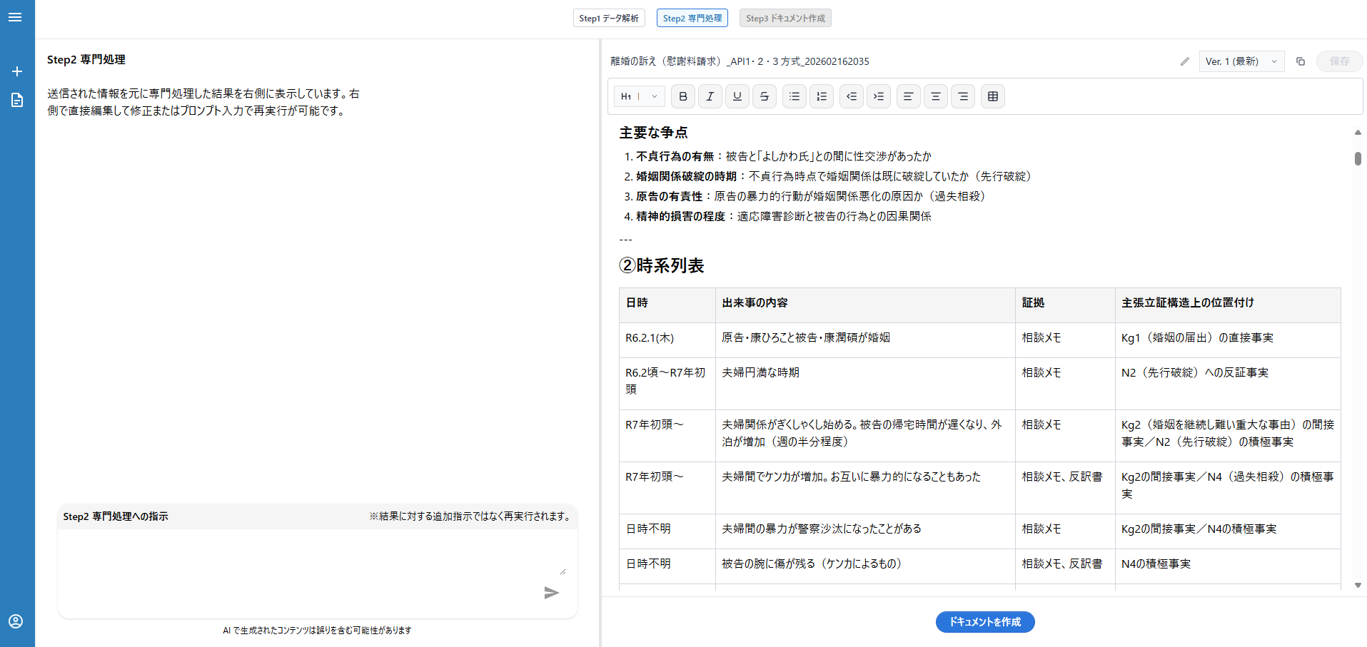The image size is (1367, 647).
Task: Click the document vertical scrollbar thumb
Action: (x=1358, y=158)
